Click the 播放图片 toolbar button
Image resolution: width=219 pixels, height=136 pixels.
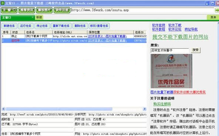pos(44,10)
